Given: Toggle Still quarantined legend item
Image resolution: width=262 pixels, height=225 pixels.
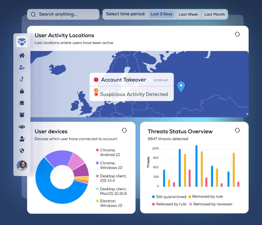Looking at the screenshot, I should coord(169,197).
